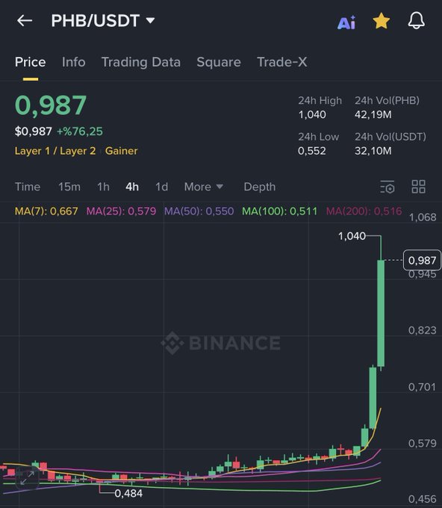
Task: Open chart indicator settings icon
Action: [387, 187]
